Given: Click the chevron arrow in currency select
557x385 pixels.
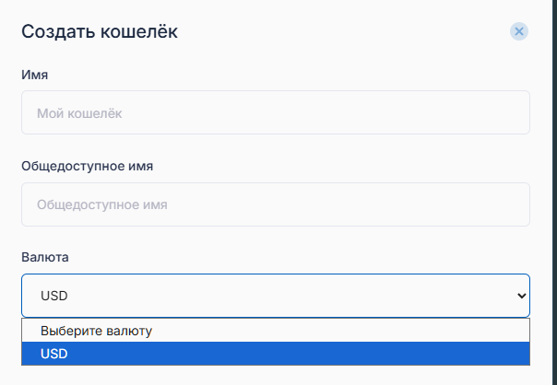Looking at the screenshot, I should point(522,296).
